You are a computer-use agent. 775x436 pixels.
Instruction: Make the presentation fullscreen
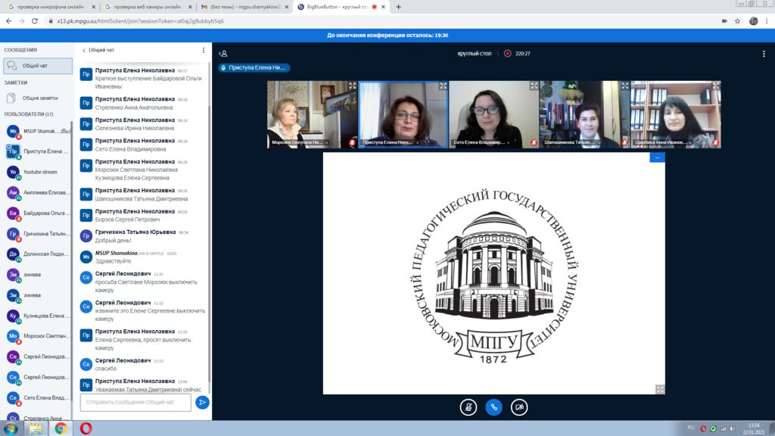[x=659, y=389]
